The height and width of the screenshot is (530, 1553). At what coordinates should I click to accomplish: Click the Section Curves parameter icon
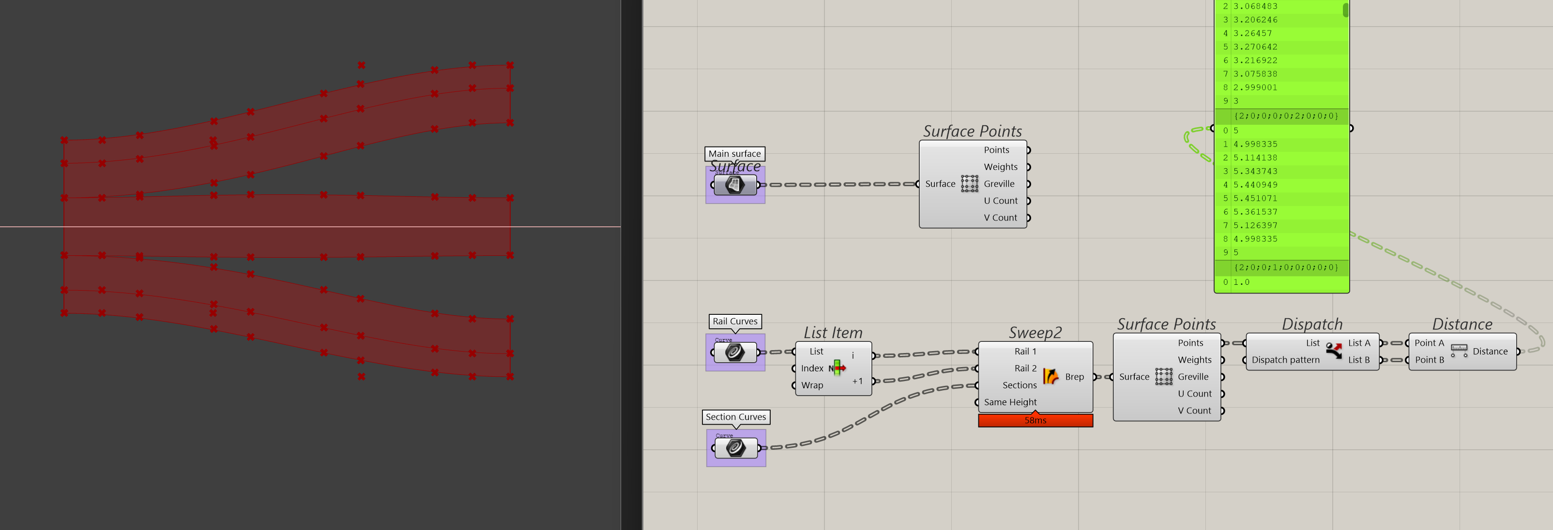tap(735, 447)
